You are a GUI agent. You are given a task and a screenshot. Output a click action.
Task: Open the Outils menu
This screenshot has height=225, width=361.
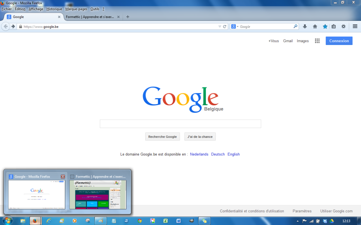tap(95, 9)
